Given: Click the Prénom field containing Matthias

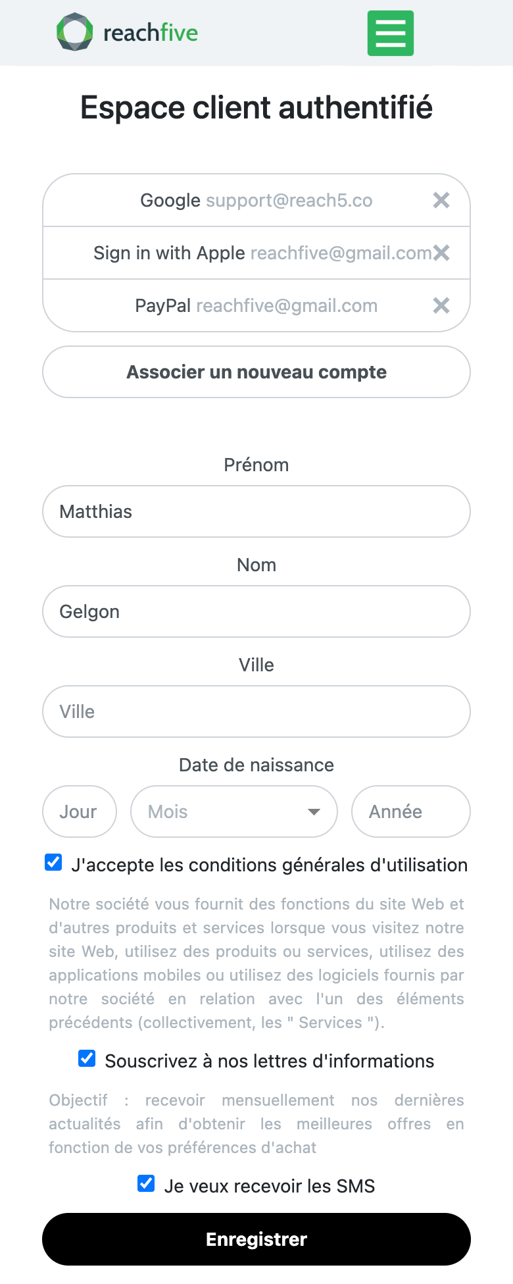Looking at the screenshot, I should [256, 511].
